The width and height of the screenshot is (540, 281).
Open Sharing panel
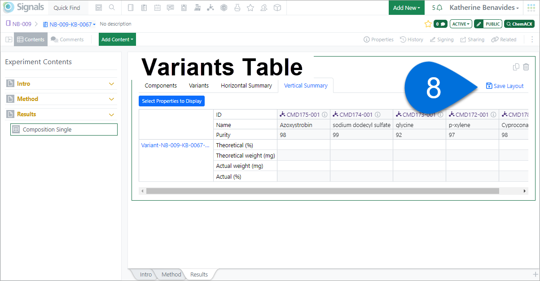click(472, 40)
